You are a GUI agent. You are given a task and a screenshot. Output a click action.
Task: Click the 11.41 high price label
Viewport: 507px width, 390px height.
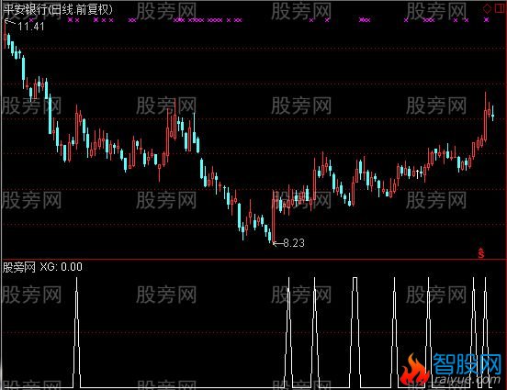[31, 27]
